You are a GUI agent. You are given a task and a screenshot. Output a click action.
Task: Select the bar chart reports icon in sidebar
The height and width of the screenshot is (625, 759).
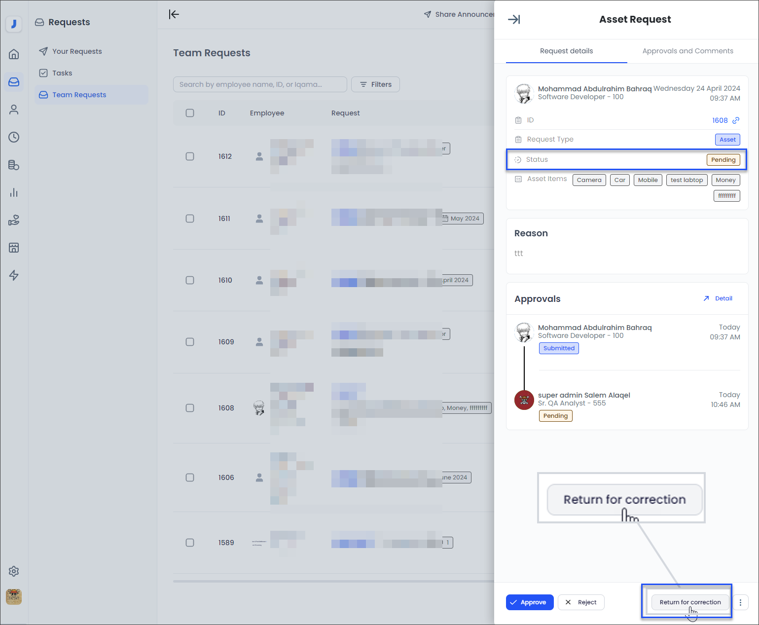point(13,192)
